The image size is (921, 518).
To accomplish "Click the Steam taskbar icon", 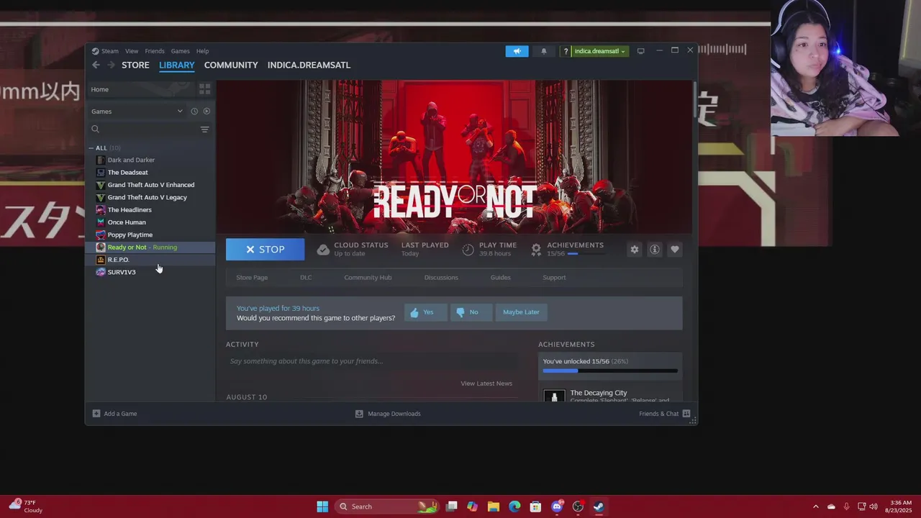I will 599,506.
